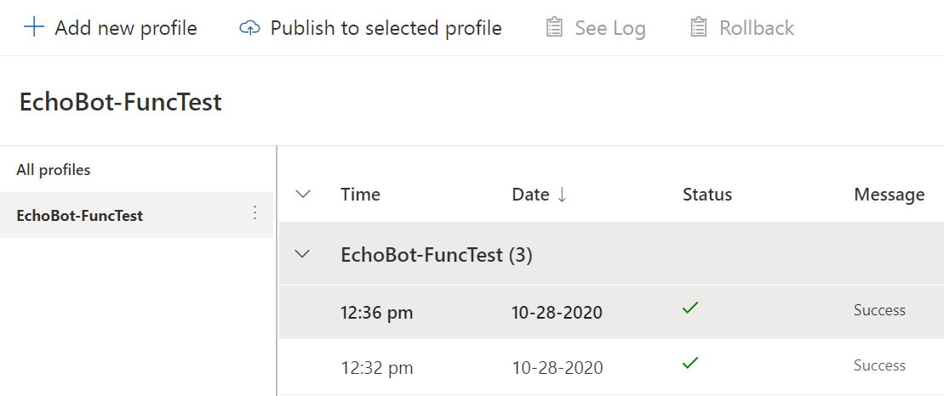
Task: Open the EchoBot-FuncTest profile more options menu
Action: [255, 214]
